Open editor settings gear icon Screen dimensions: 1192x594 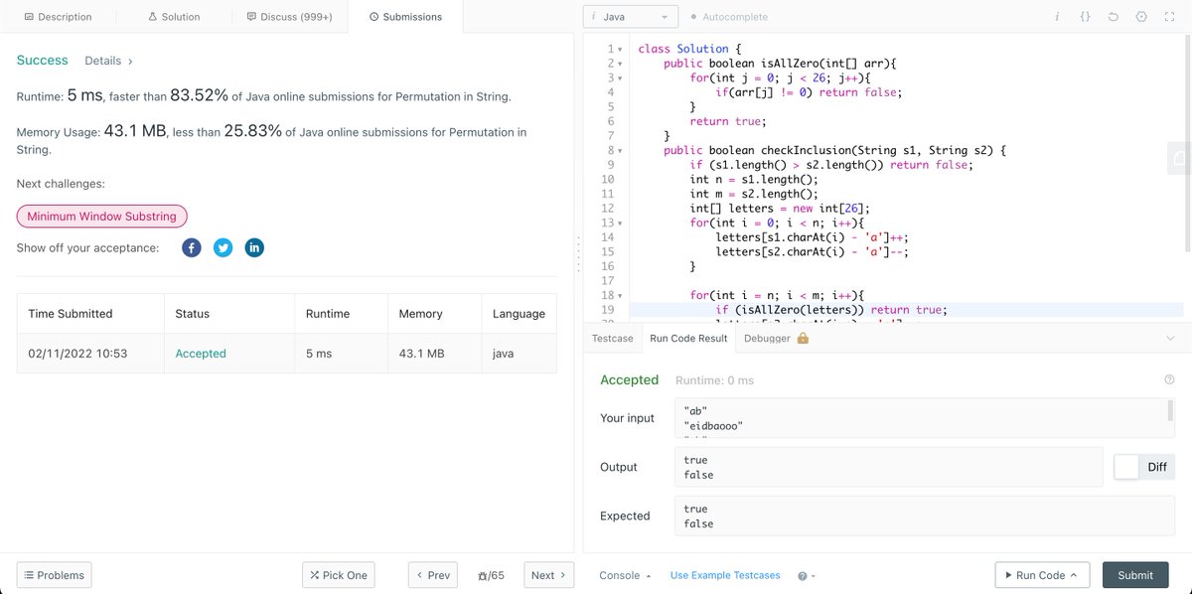click(x=1140, y=17)
